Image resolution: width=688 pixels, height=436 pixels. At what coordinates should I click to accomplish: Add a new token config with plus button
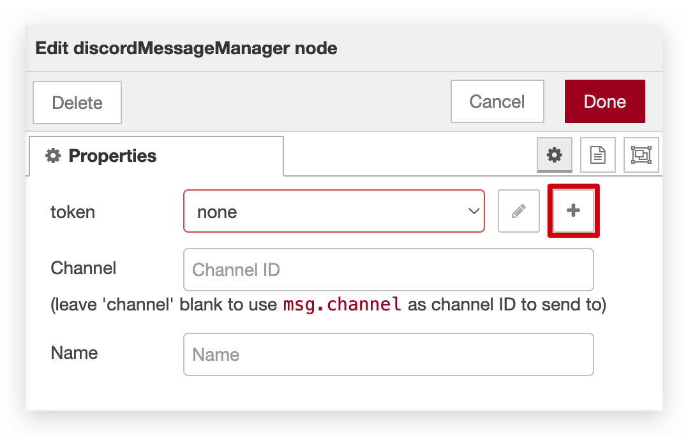[573, 211]
